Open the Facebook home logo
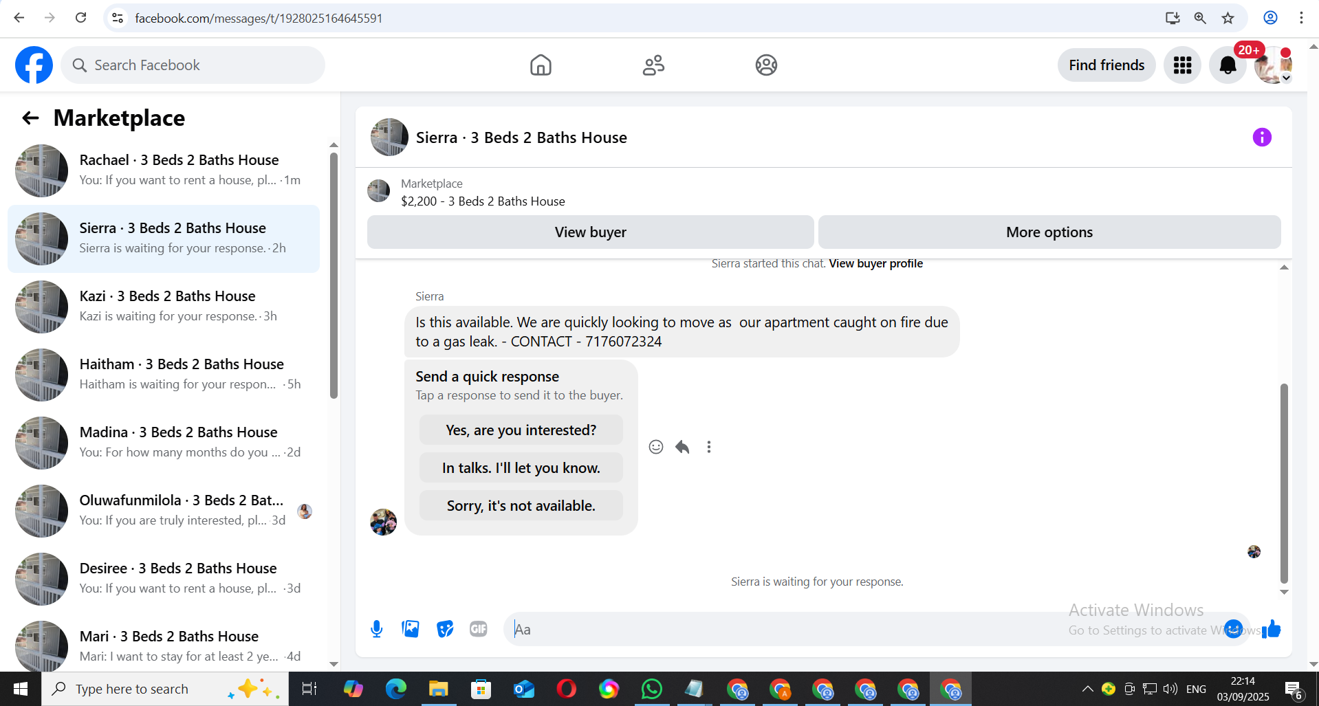Viewport: 1319px width, 706px height. click(x=34, y=65)
